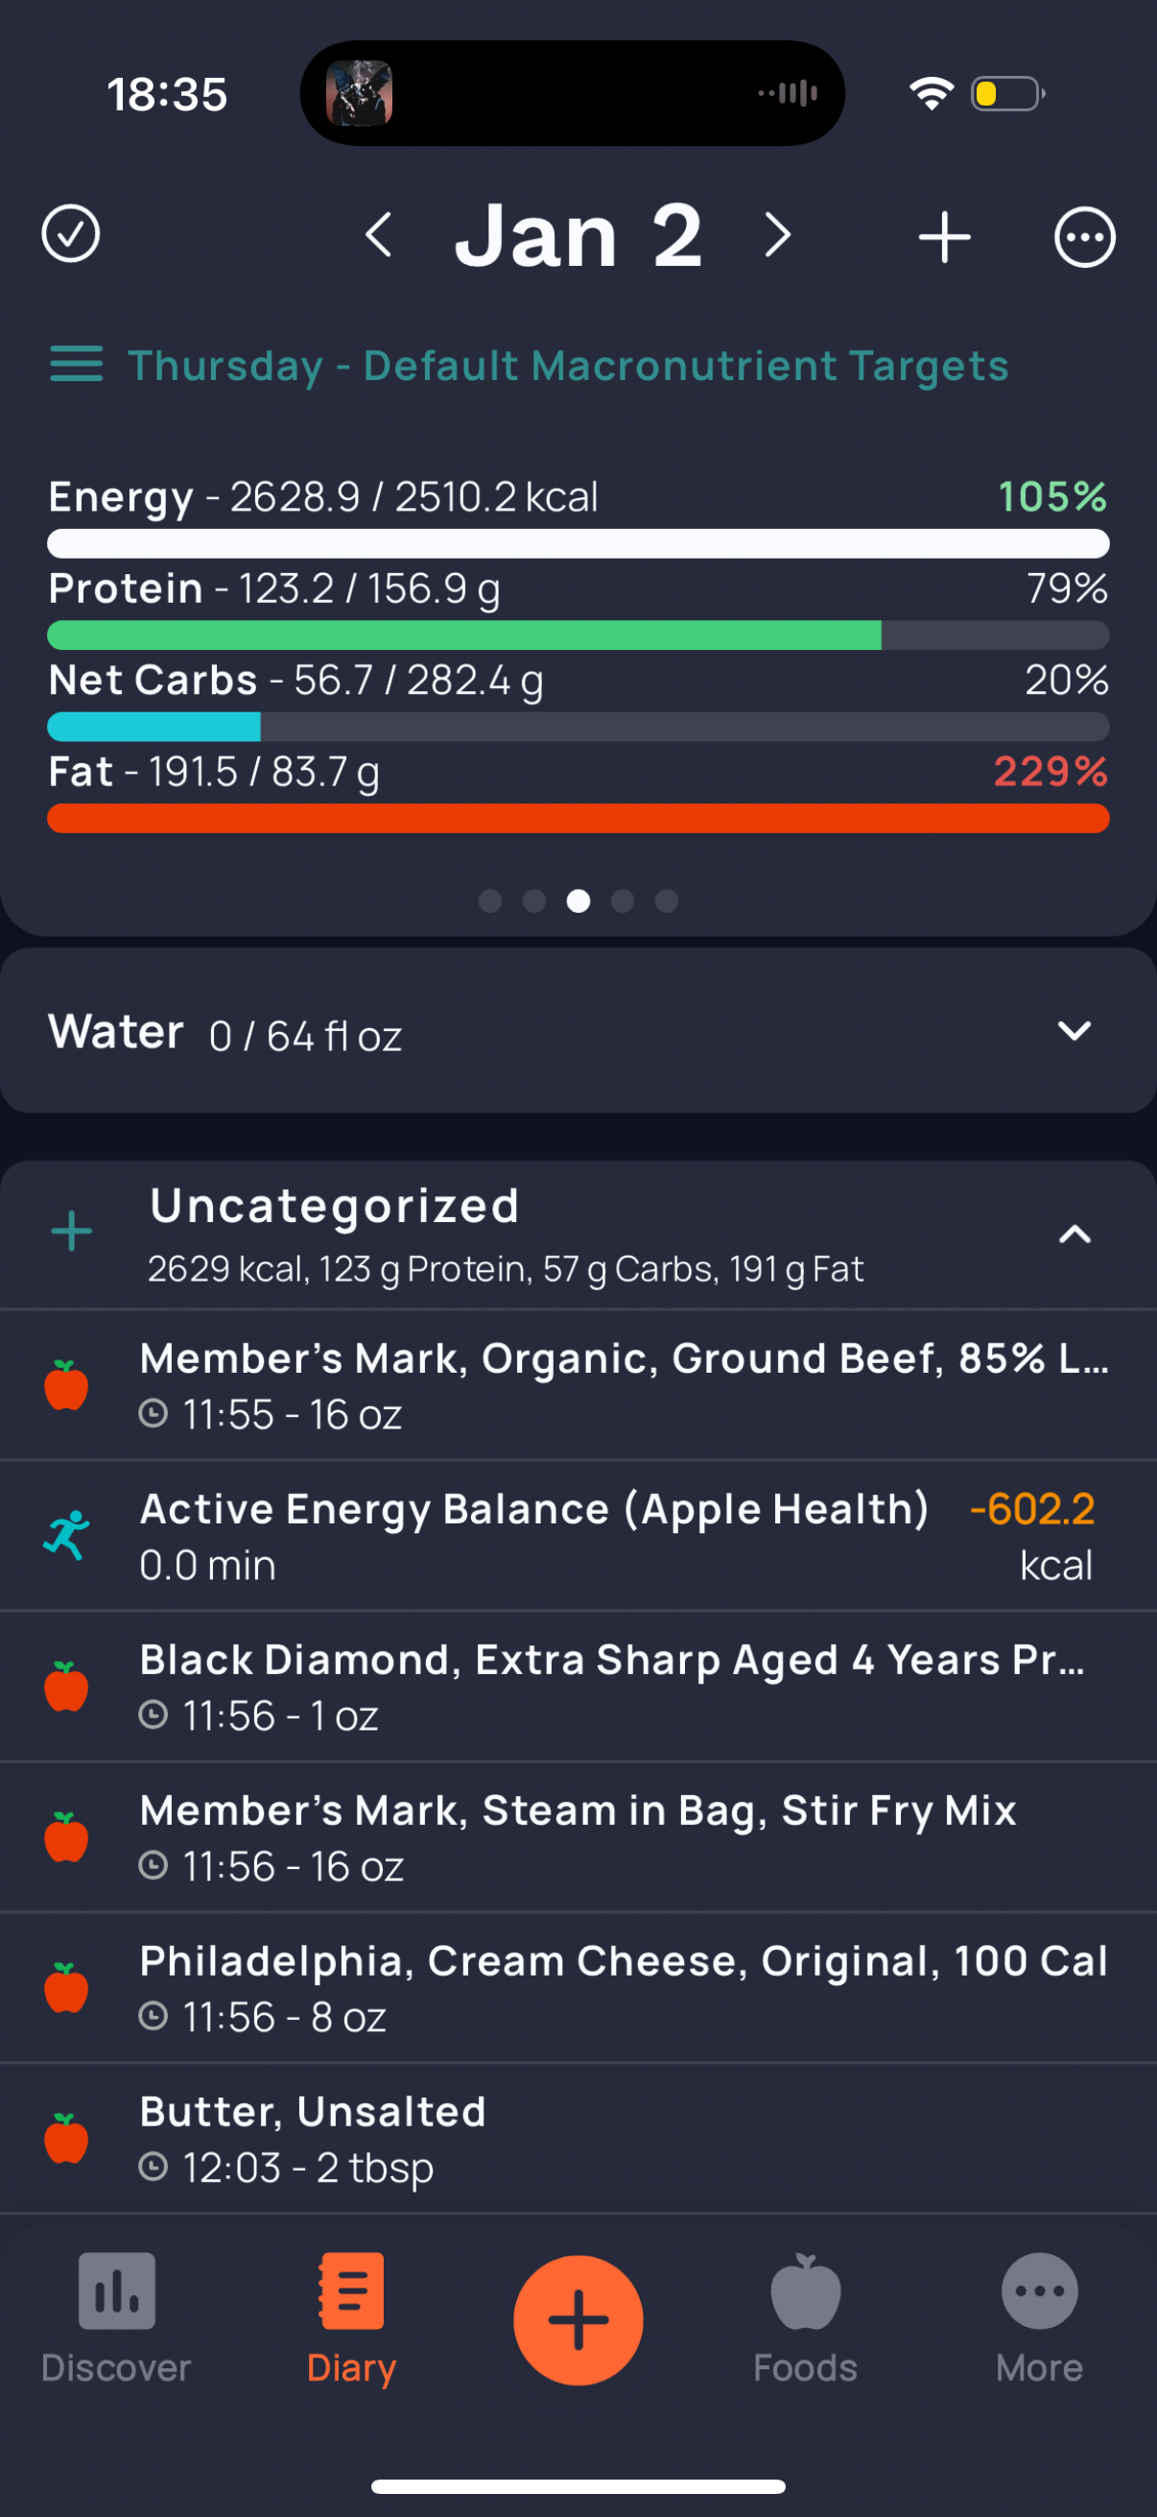Viewport: 1157px width, 2517px height.
Task: Open Member's Mark Ground Beef entry
Action: click(578, 1384)
